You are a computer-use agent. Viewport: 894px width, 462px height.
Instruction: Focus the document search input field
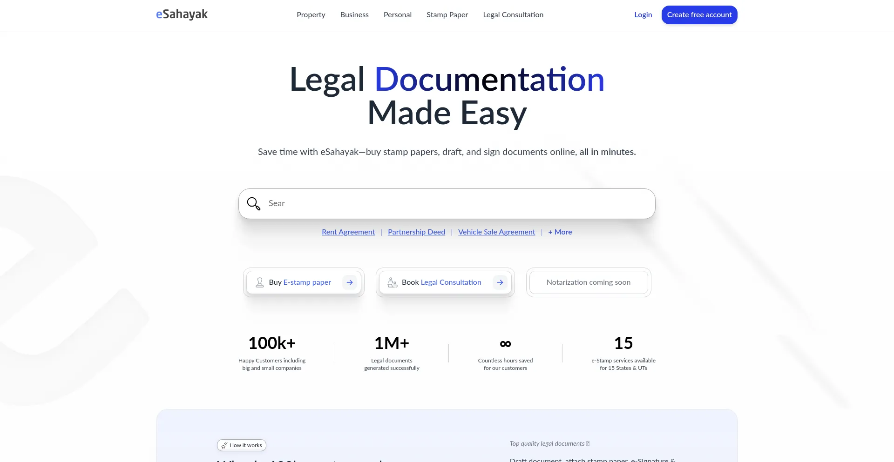pyautogui.click(x=456, y=204)
